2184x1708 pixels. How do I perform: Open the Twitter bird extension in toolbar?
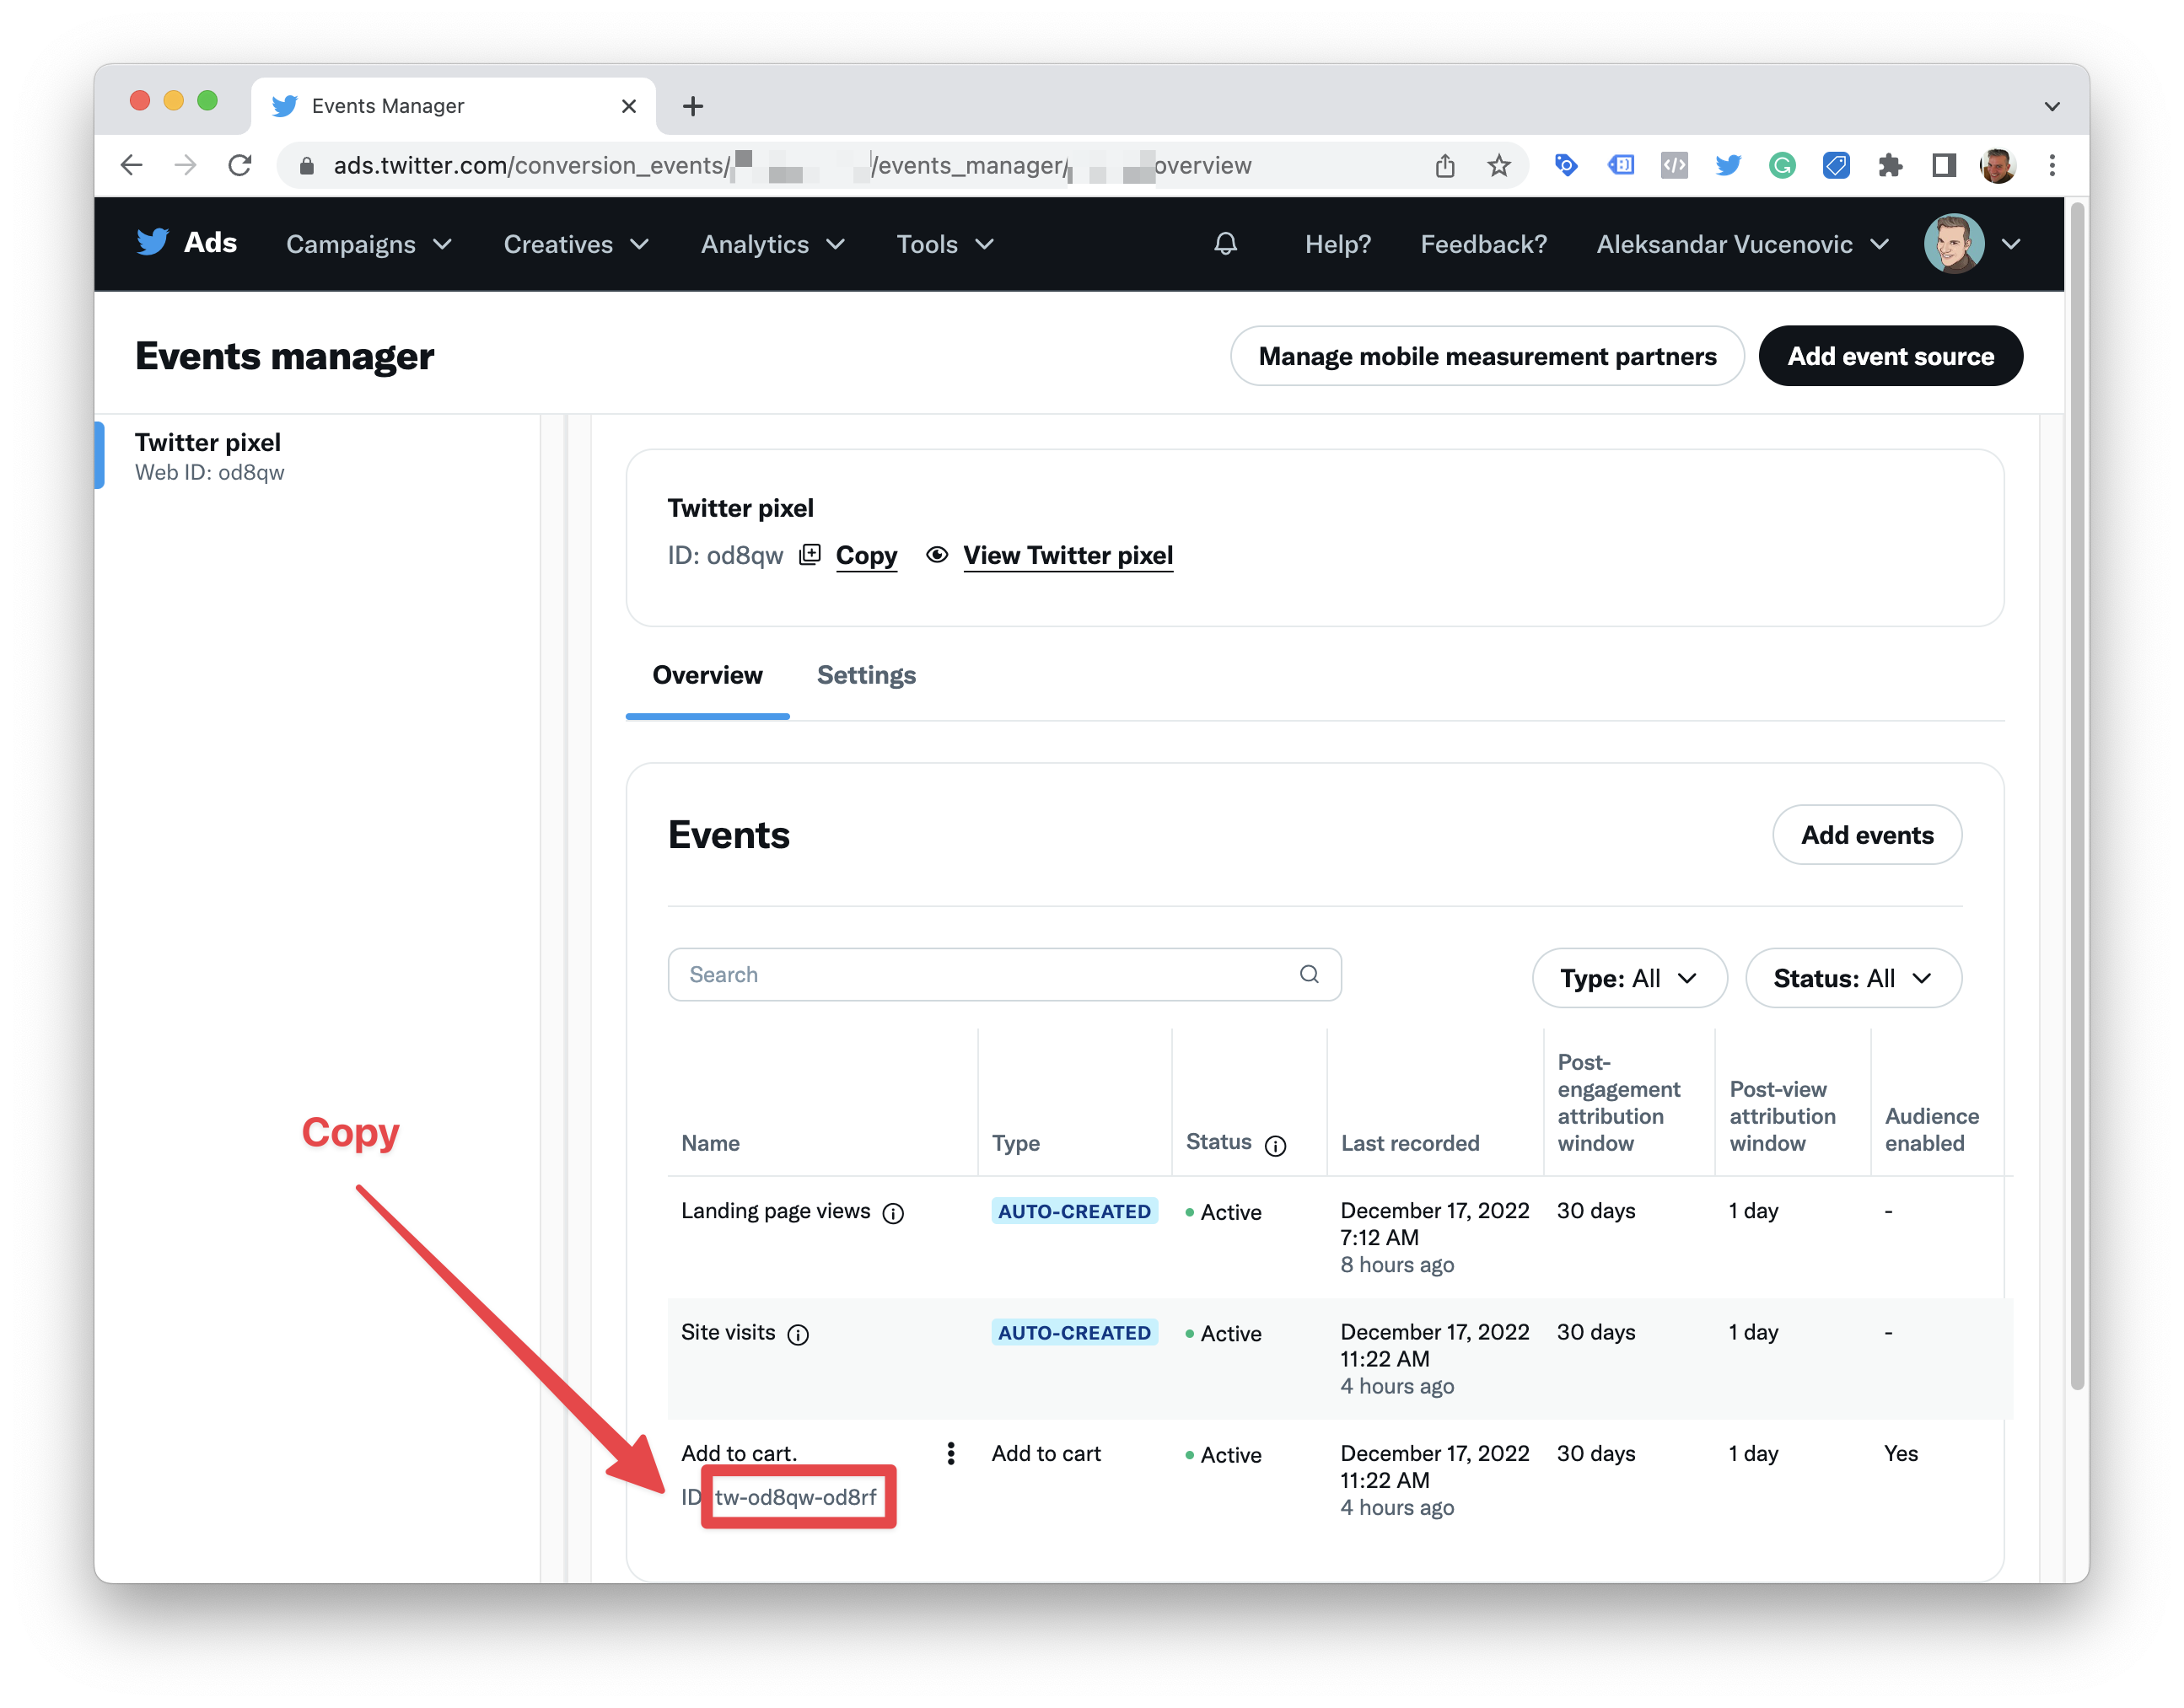pos(1728,165)
